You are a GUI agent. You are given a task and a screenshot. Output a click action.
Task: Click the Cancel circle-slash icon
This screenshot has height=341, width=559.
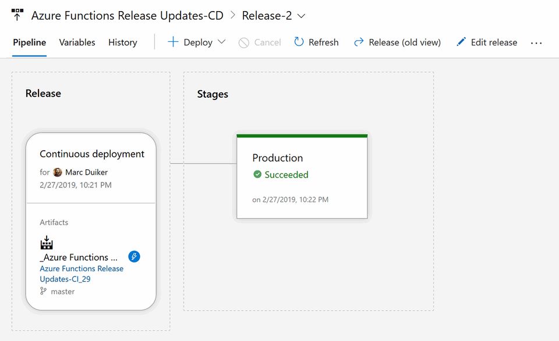243,42
